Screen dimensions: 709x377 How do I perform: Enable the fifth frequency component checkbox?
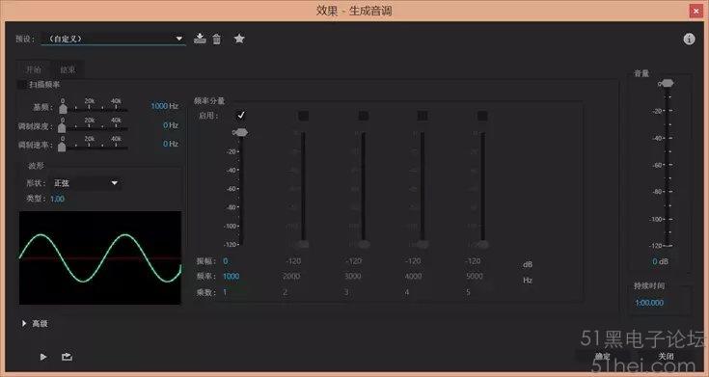coord(482,116)
